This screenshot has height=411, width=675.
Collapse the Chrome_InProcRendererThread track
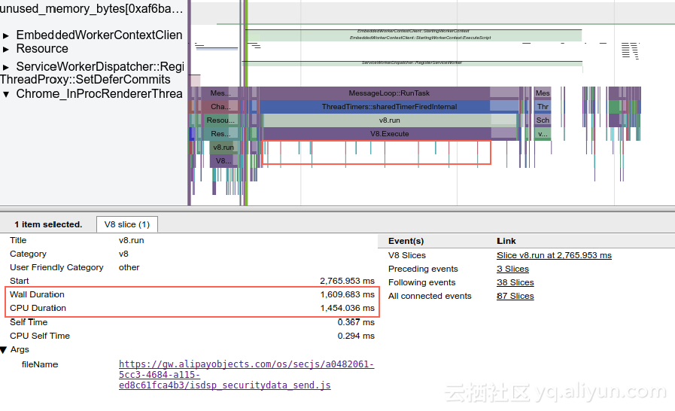[6, 94]
